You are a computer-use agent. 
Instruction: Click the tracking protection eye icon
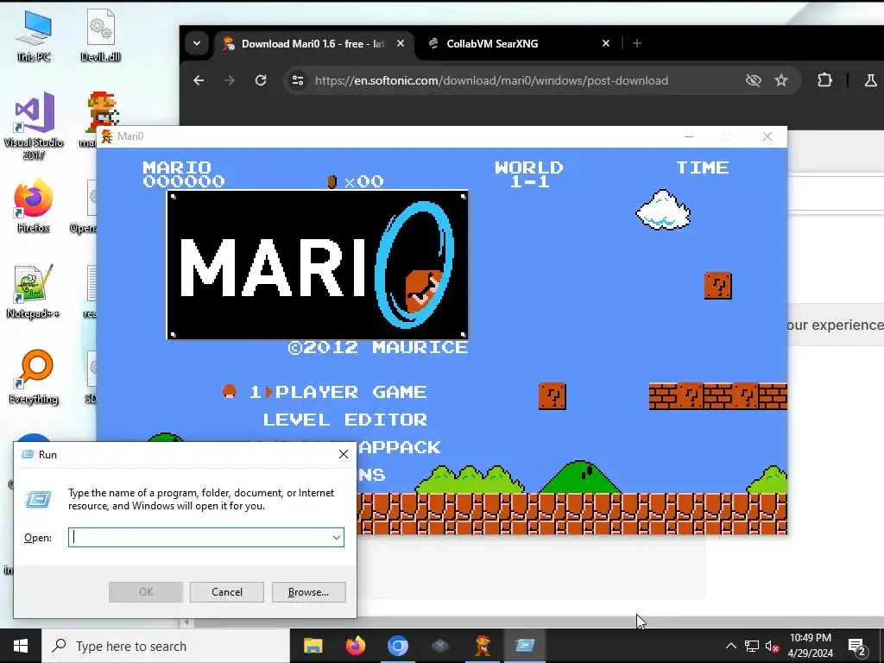click(x=753, y=80)
